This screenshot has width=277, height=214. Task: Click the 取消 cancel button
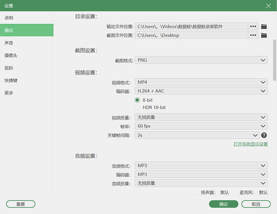point(256,204)
